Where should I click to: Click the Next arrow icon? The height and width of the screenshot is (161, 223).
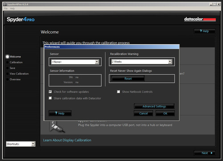pyautogui.click(x=211, y=153)
